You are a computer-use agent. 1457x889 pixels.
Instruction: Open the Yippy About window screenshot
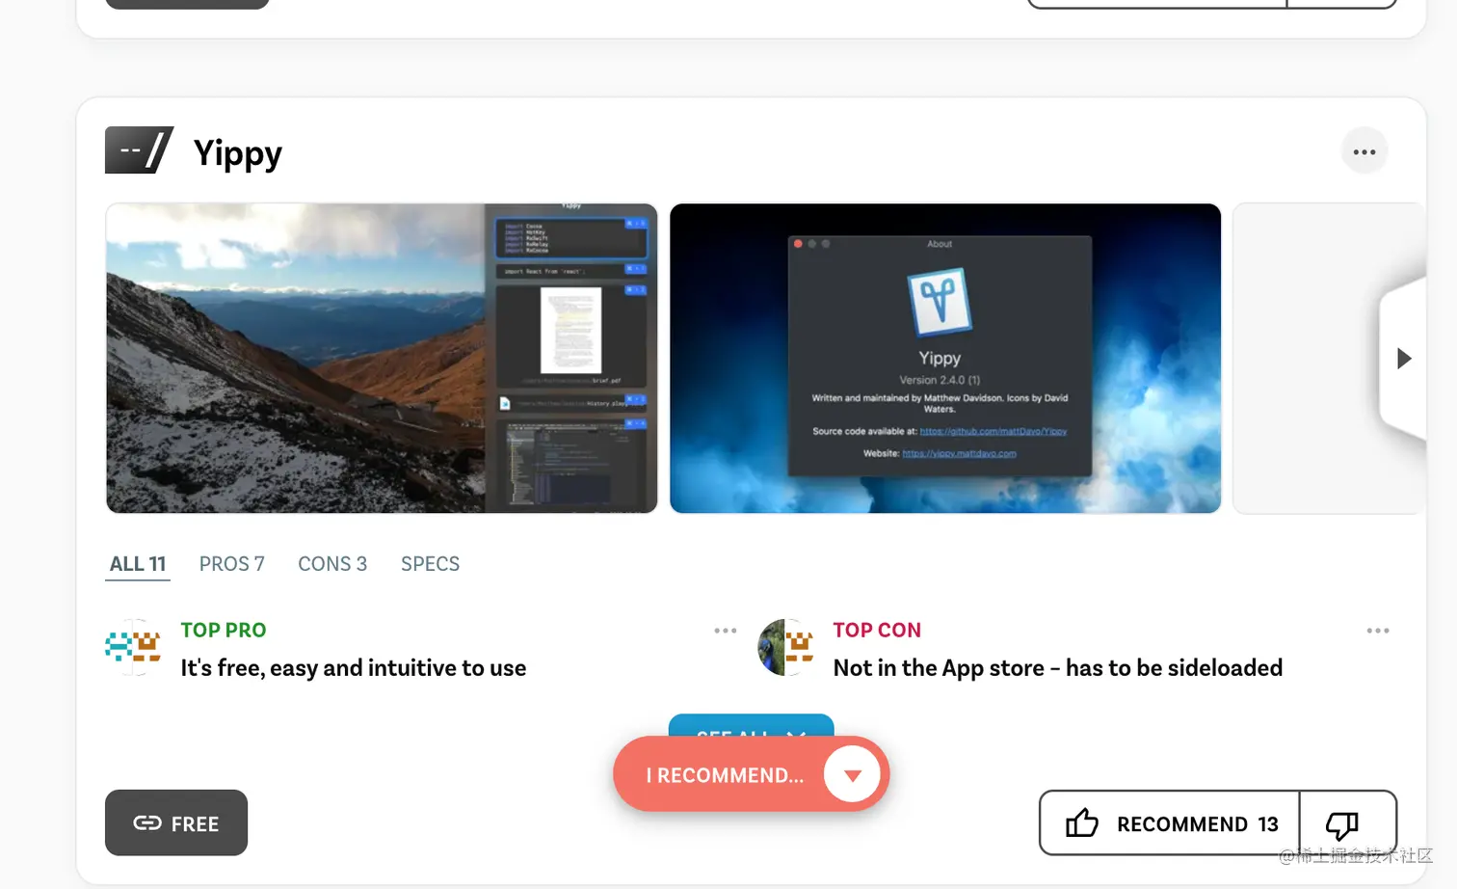pos(945,358)
